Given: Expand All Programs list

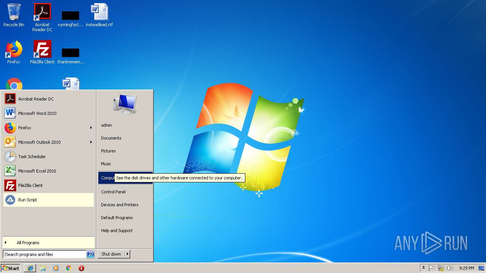Looking at the screenshot, I should tap(49, 243).
